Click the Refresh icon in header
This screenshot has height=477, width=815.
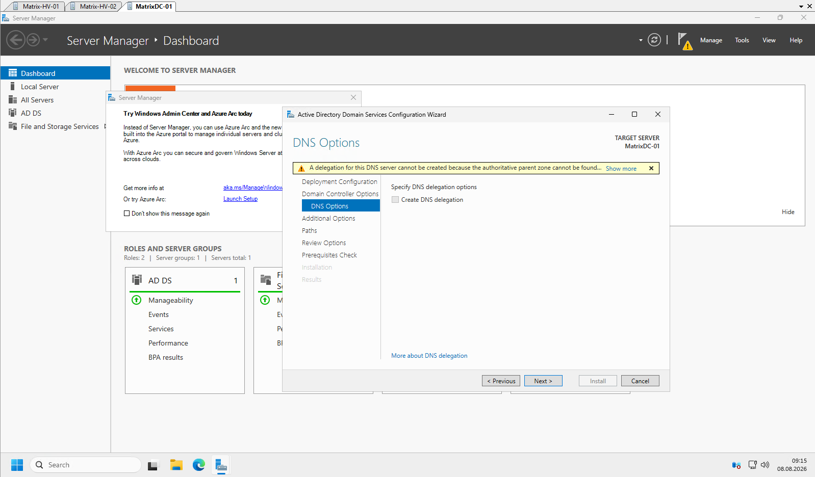[x=654, y=40]
